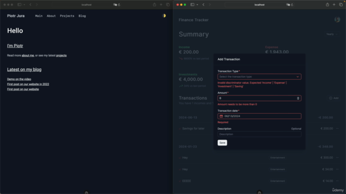
Task: Show sidebar in left Safari window
Action: [19, 5]
